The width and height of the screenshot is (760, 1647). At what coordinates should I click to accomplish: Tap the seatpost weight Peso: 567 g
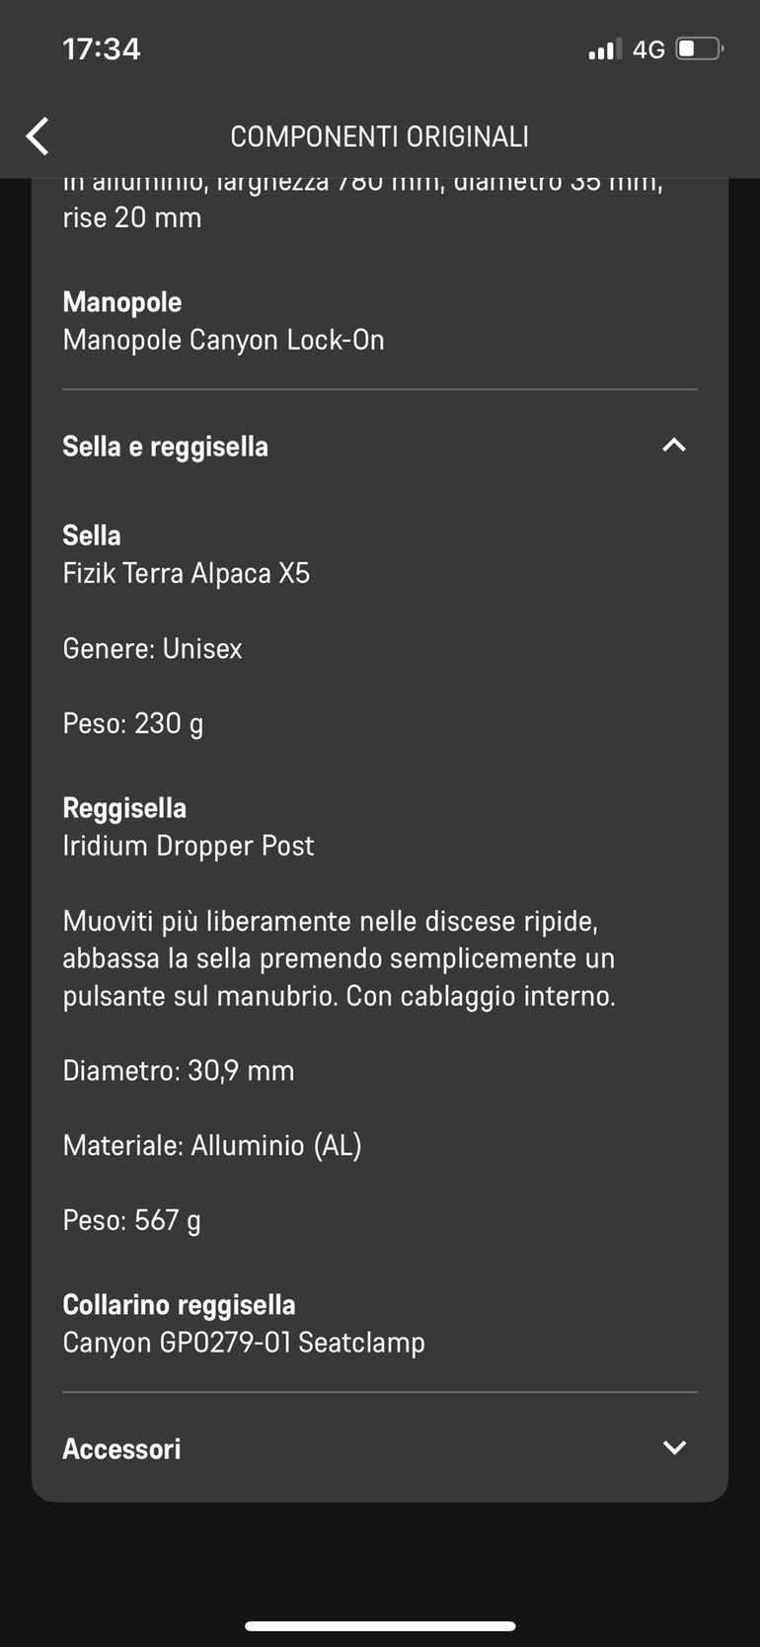[x=131, y=1220]
